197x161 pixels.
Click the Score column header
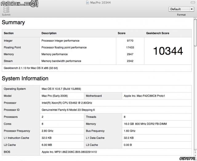point(122,33)
